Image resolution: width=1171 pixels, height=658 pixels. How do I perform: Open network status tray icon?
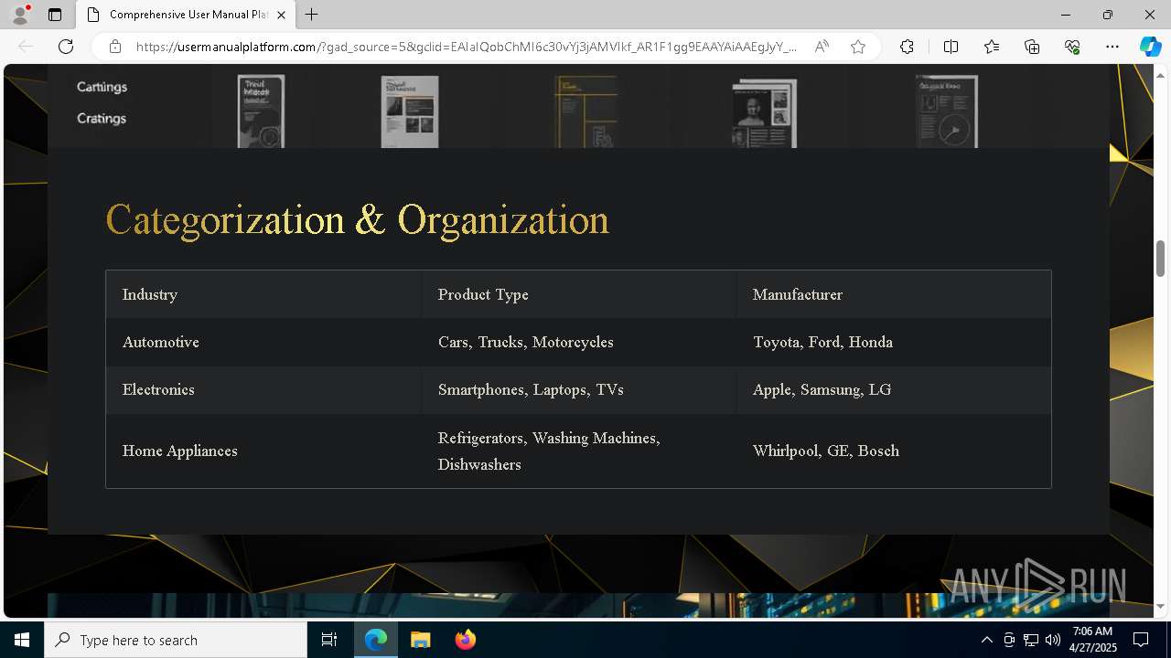point(1031,640)
